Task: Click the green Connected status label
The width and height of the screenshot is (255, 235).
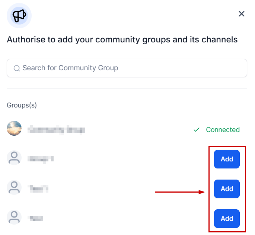Action: click(223, 130)
